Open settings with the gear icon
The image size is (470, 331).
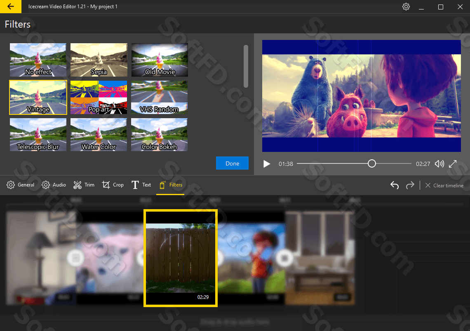(x=406, y=7)
